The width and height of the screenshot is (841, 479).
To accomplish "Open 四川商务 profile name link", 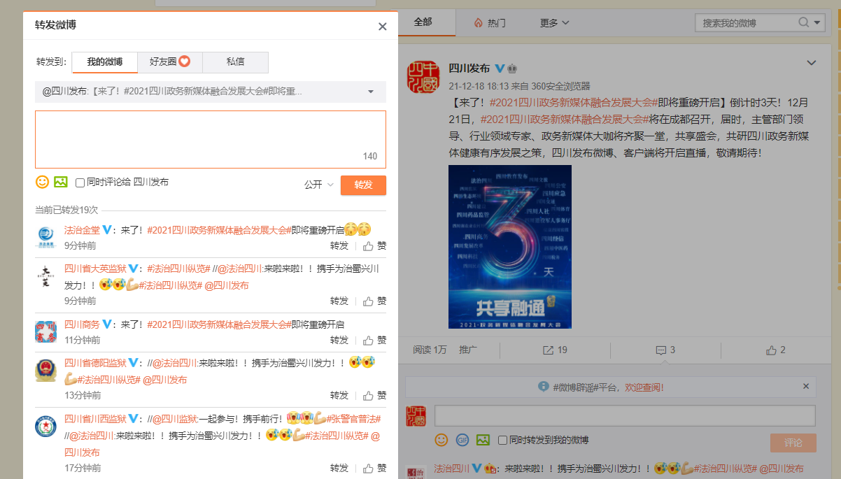I will point(82,324).
